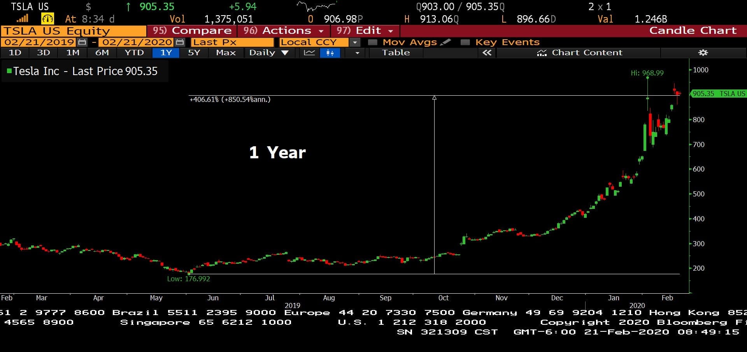Click the green Tesla Inc legend swatch
The height and width of the screenshot is (352, 747).
click(9, 71)
